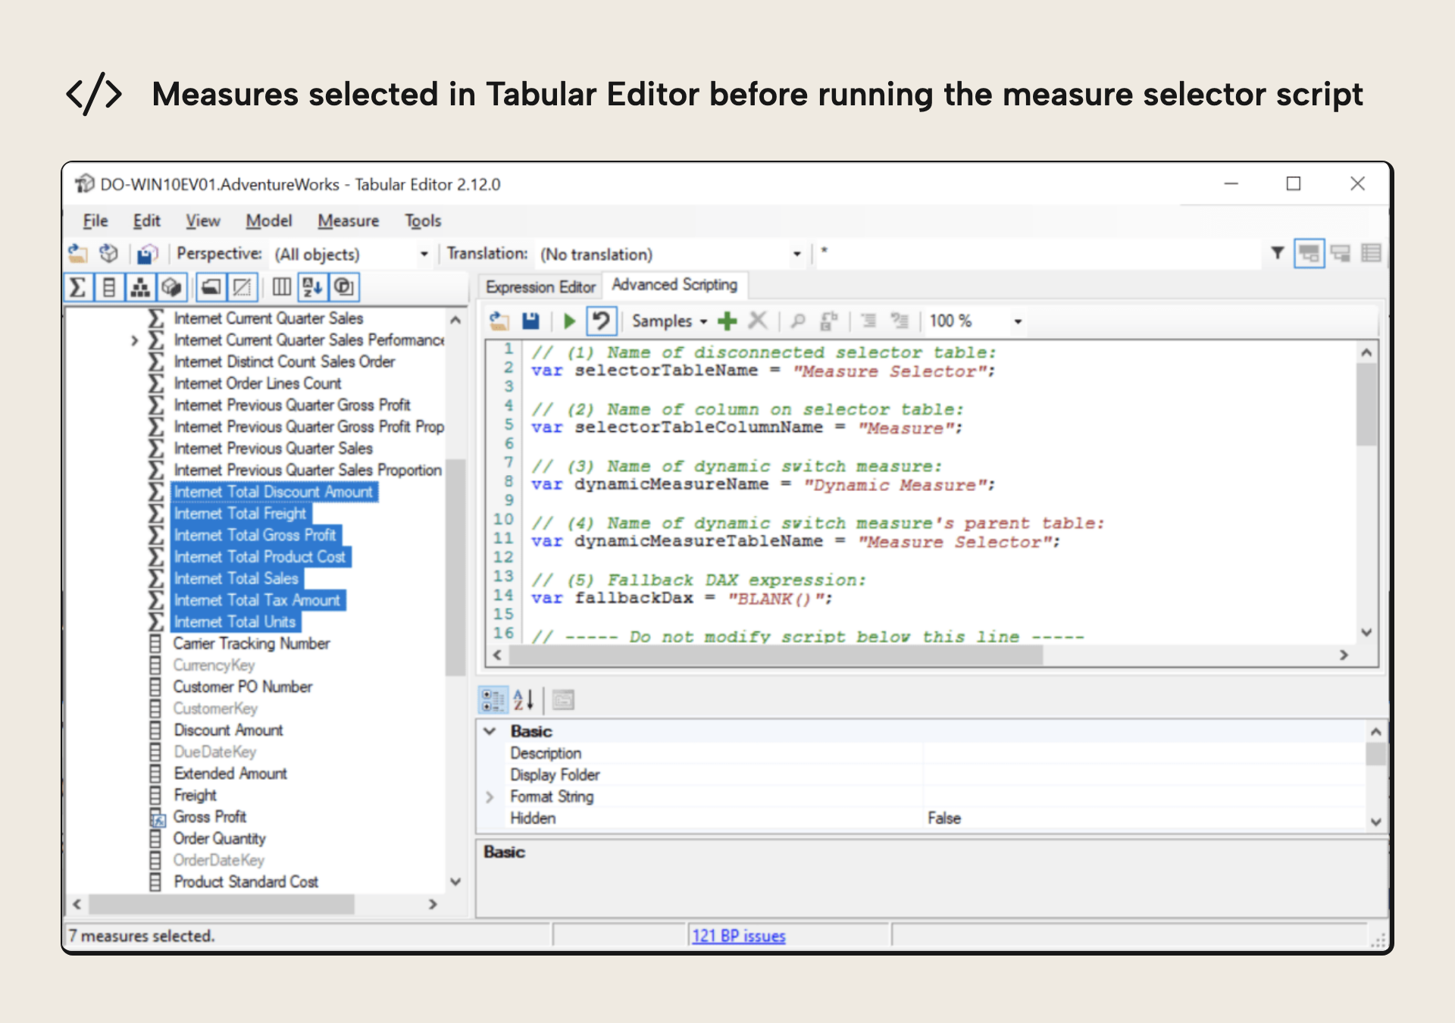This screenshot has height=1023, width=1455.
Task: Run script with the green play button
Action: pyautogui.click(x=570, y=321)
